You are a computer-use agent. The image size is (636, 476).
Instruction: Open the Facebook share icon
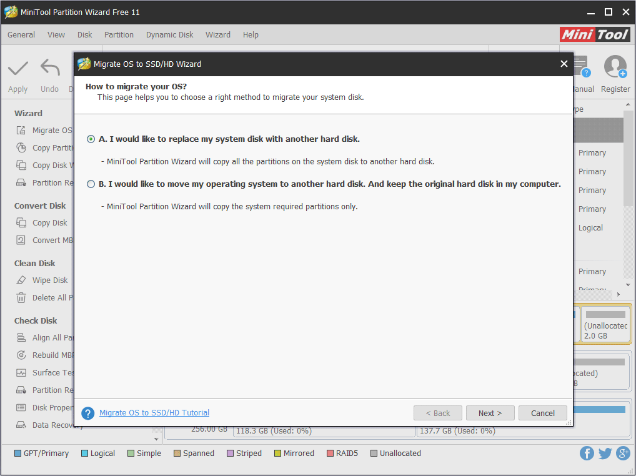[x=587, y=454]
